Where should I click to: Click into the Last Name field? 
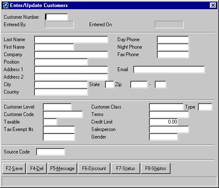pos(71,40)
